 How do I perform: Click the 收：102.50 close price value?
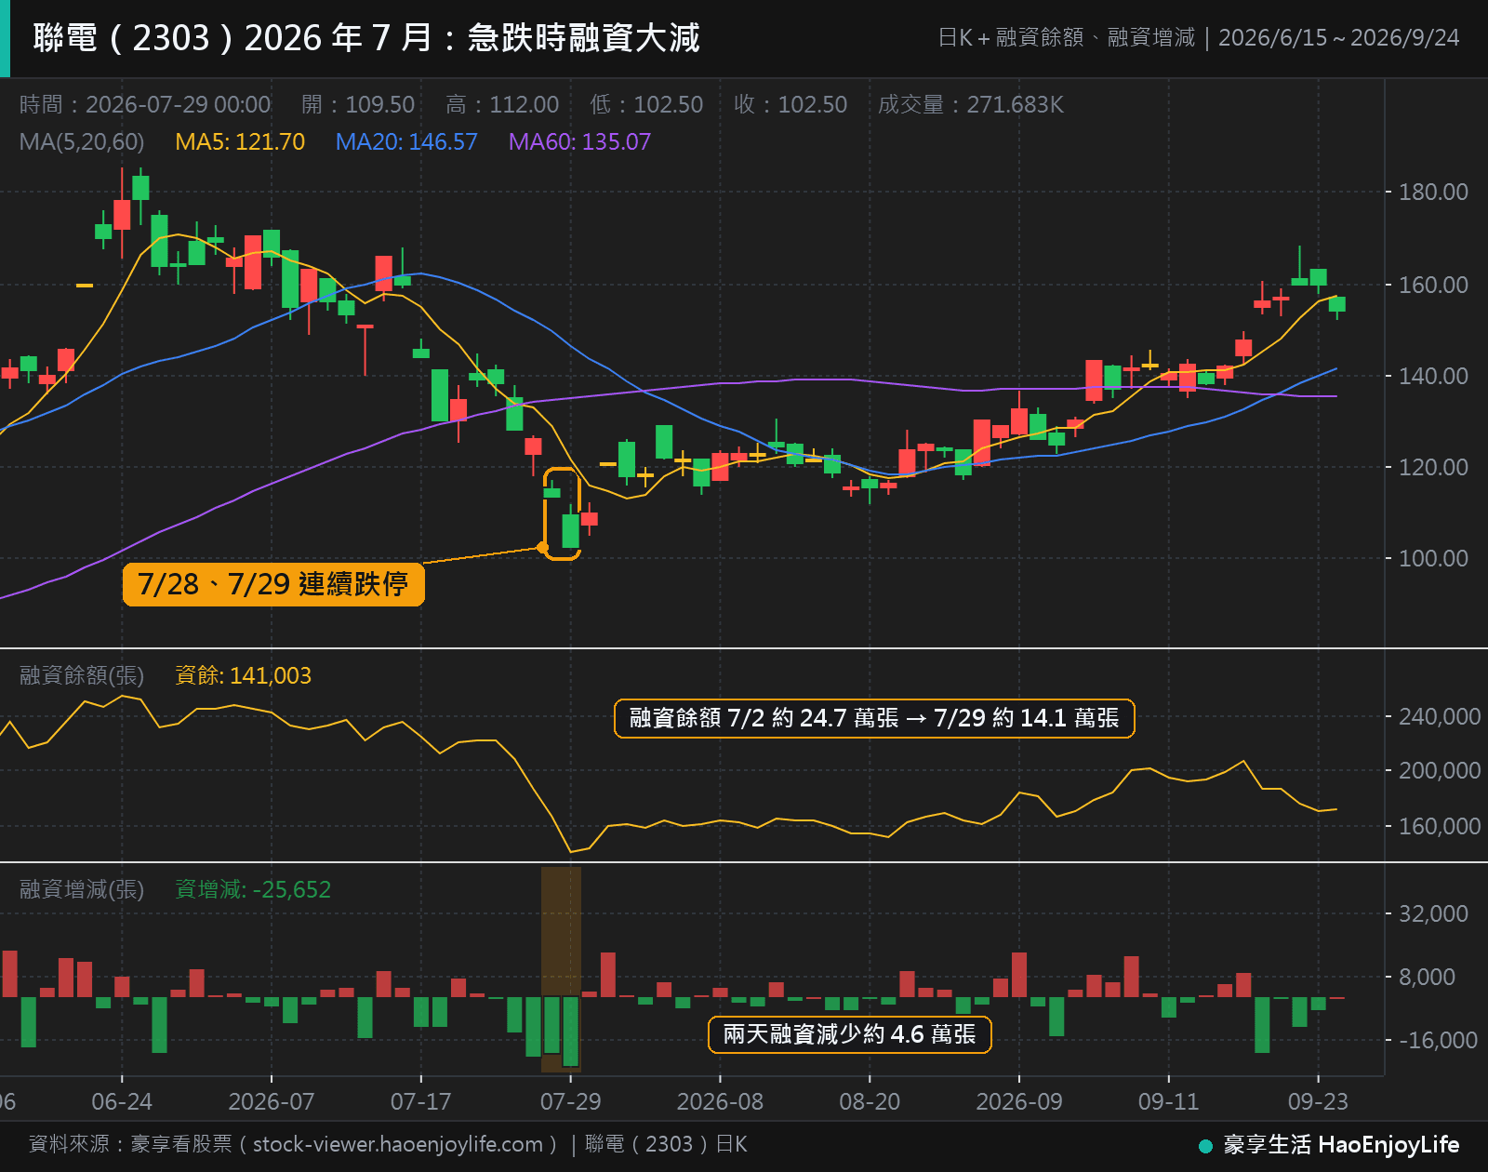pyautogui.click(x=790, y=104)
